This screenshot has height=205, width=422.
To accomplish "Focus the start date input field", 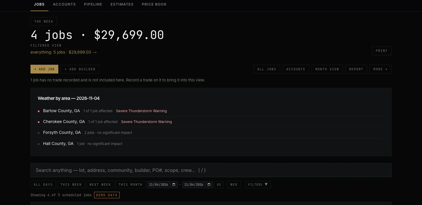I will point(162,184).
